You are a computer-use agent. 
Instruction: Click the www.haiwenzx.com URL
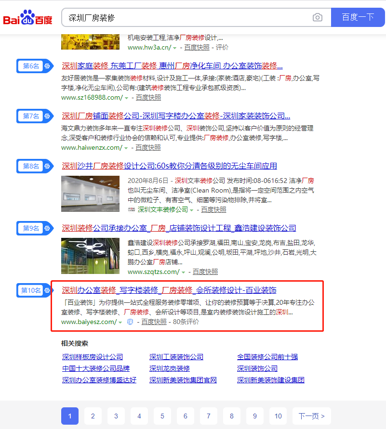pos(92,147)
